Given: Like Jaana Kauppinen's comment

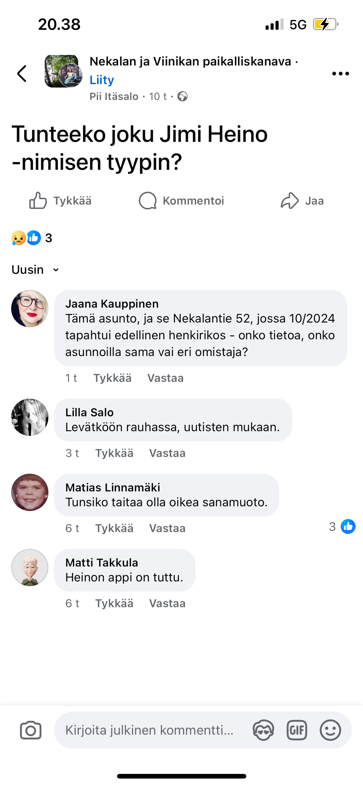Looking at the screenshot, I should point(112,378).
